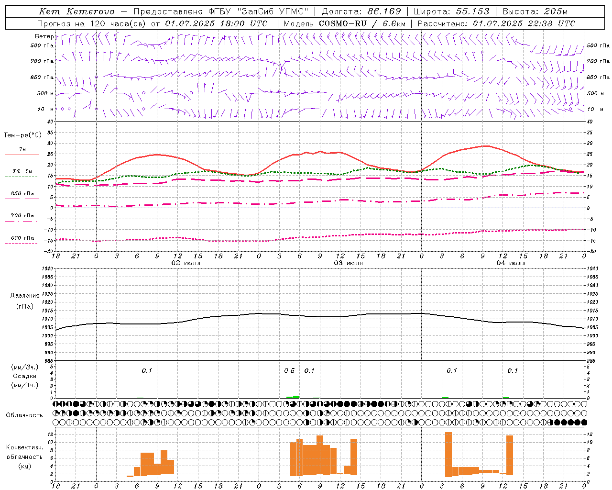This screenshot has width=612, height=490.
Task: Click the Конвективн. облачность label
Action: (x=24, y=452)
